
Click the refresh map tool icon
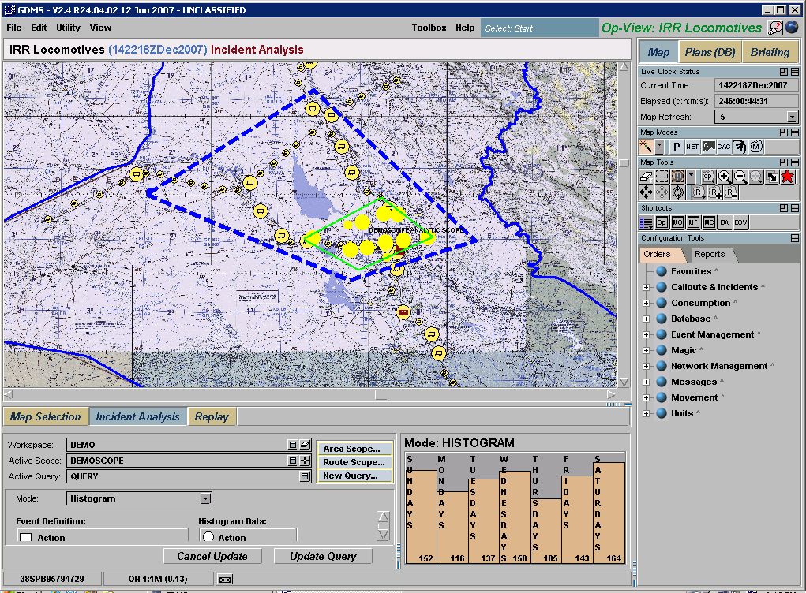pos(678,192)
